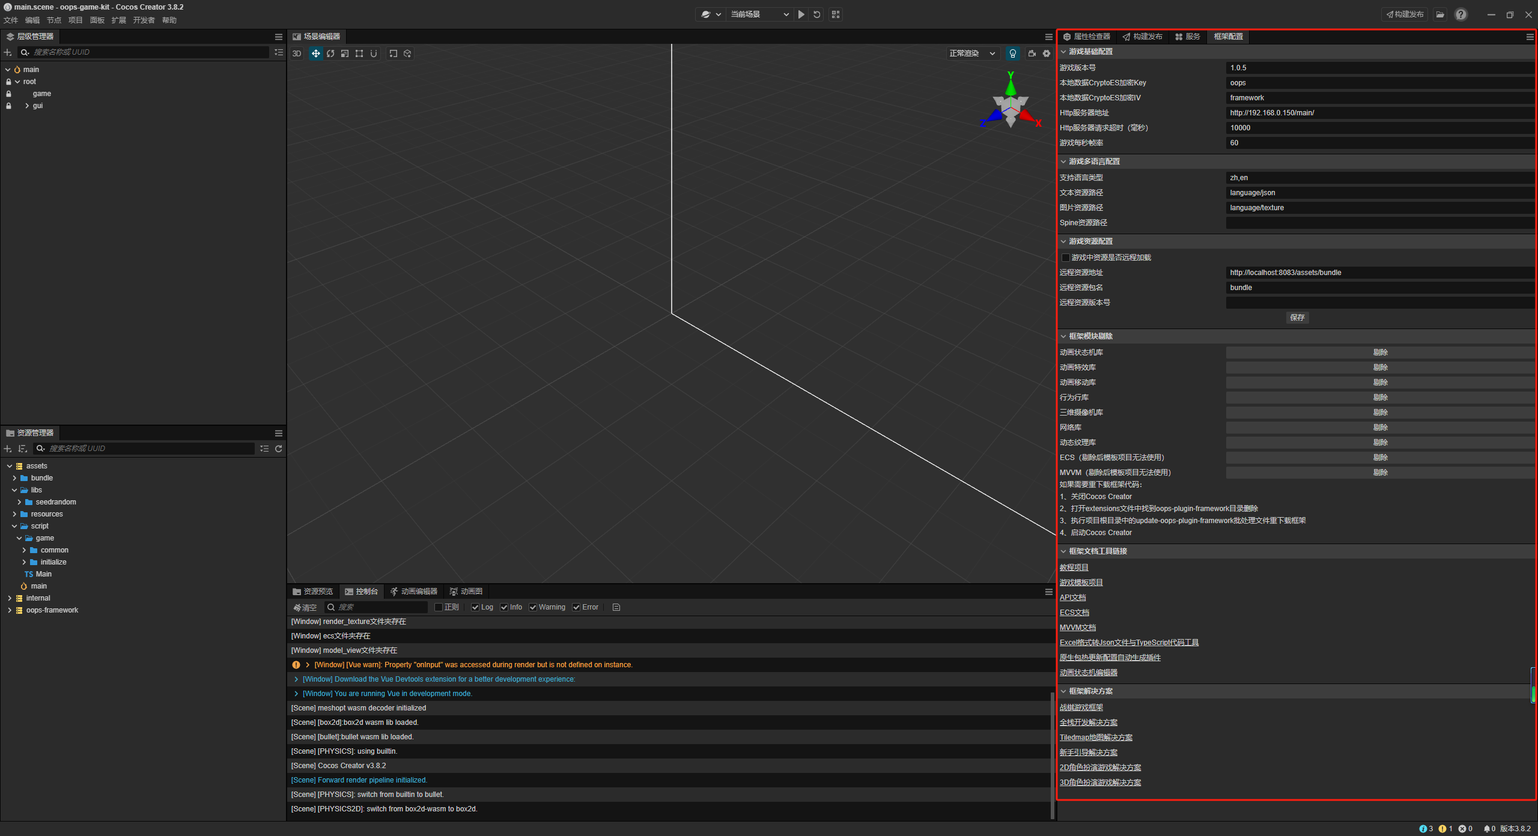The height and width of the screenshot is (836, 1538).
Task: Uncheck the Error log filter
Action: point(576,607)
